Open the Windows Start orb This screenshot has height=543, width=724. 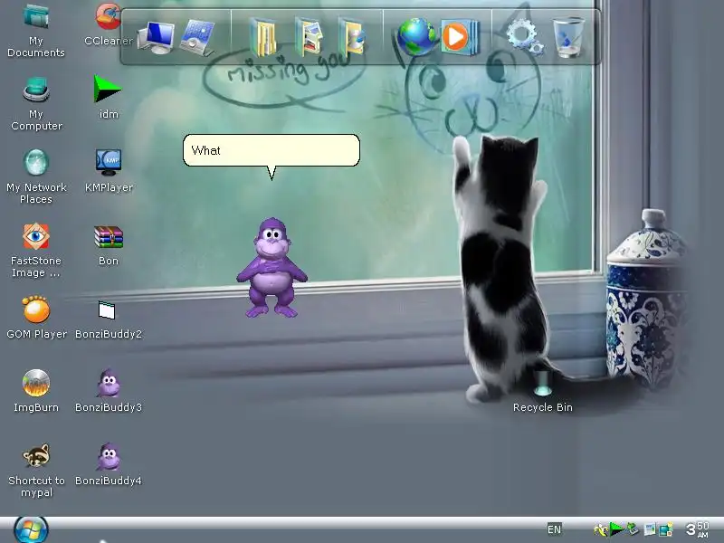tap(31, 530)
